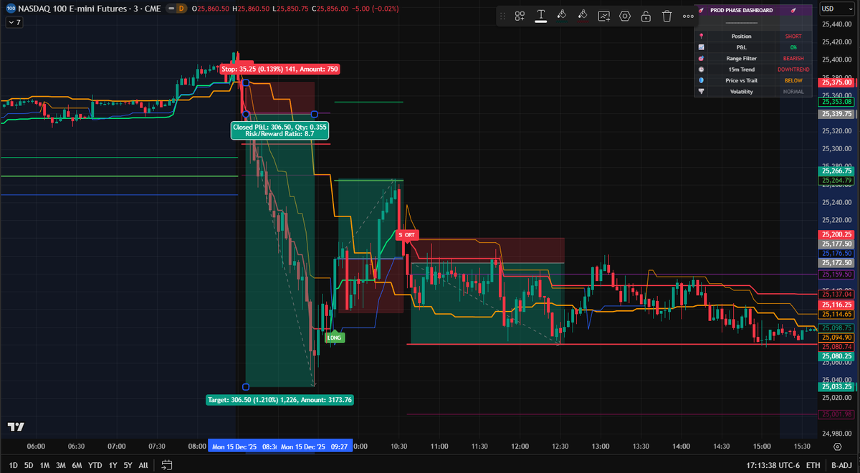The image size is (860, 473).
Task: Click the 25,375.00 price label on the scale
Action: (836, 81)
